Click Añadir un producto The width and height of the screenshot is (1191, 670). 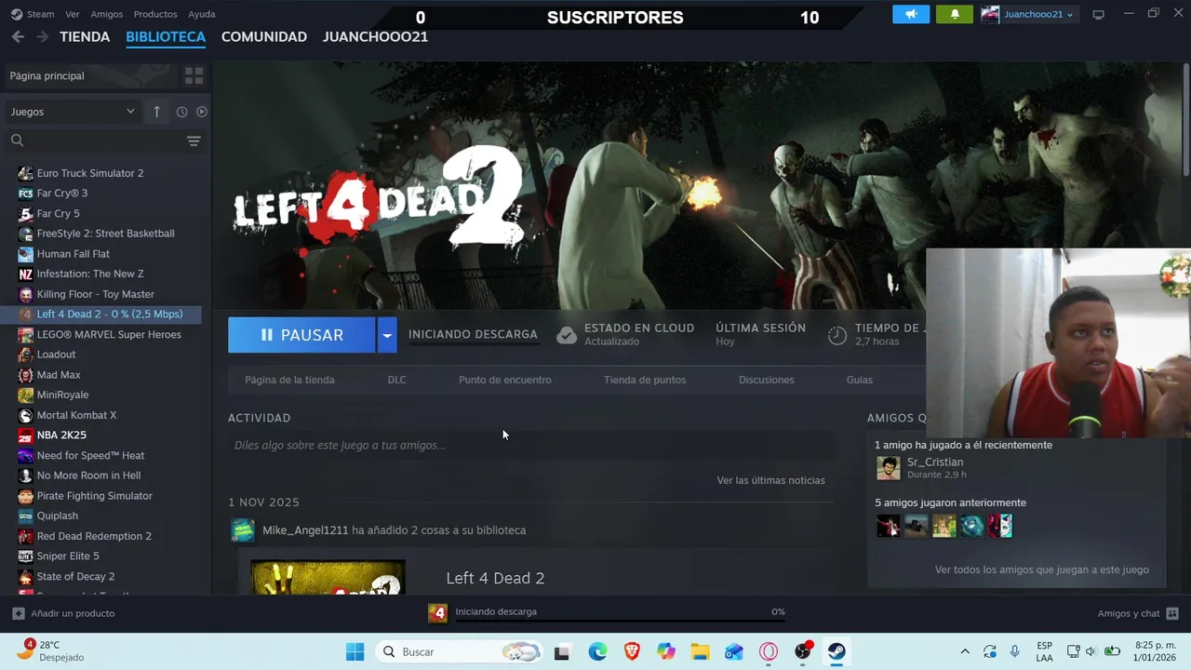63,613
